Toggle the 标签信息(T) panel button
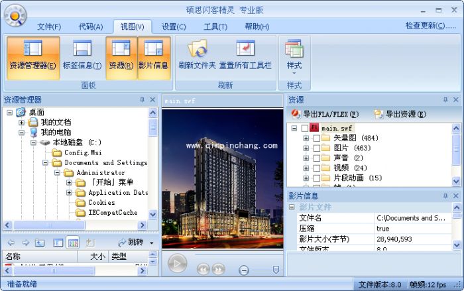 point(82,58)
